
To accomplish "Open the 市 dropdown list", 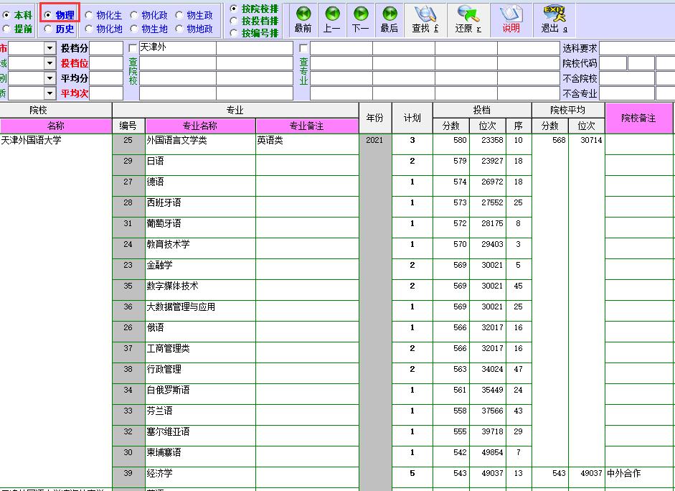I will click(48, 46).
